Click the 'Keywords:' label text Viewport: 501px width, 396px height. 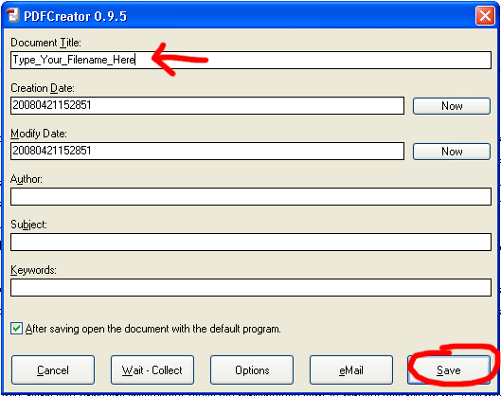(33, 270)
